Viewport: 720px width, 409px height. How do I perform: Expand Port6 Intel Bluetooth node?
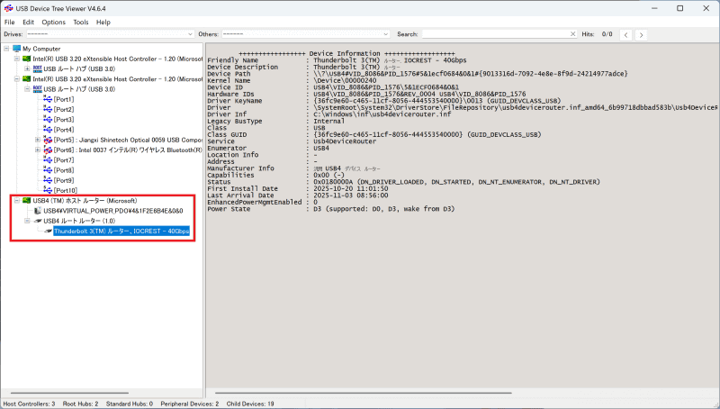[x=38, y=150]
